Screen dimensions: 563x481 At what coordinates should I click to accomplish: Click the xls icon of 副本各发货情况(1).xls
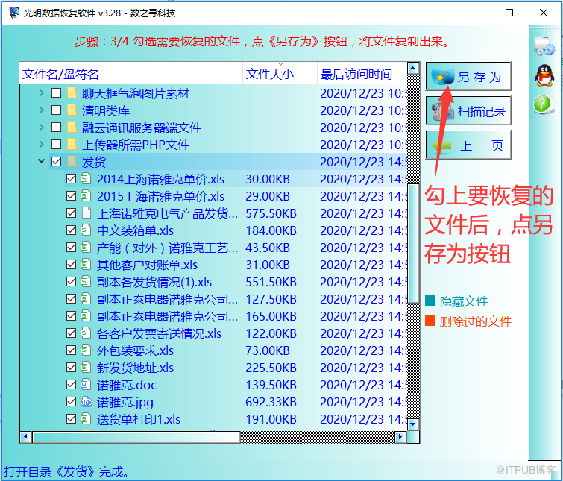(86, 281)
